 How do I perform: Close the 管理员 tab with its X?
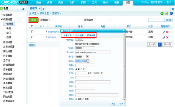coord(40,9)
